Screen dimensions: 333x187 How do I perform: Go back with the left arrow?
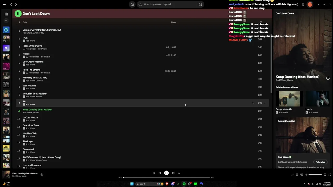[11, 4]
